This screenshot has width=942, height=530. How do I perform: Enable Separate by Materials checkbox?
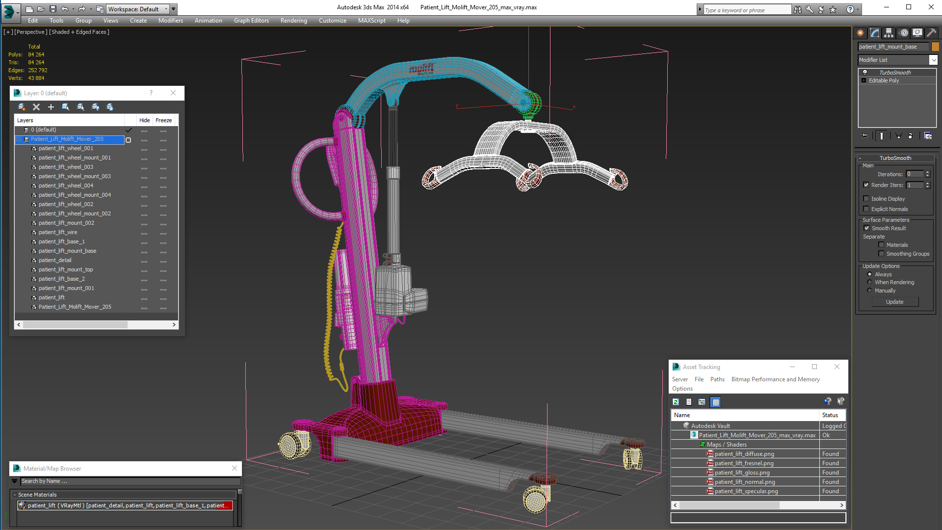[881, 245]
